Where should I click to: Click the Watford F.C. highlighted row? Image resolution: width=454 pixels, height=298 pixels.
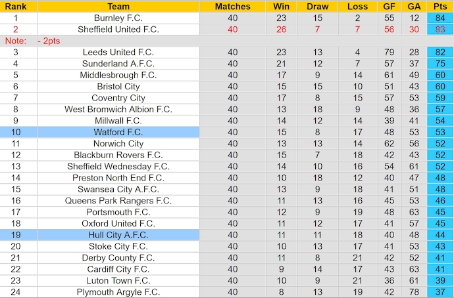[118, 132]
